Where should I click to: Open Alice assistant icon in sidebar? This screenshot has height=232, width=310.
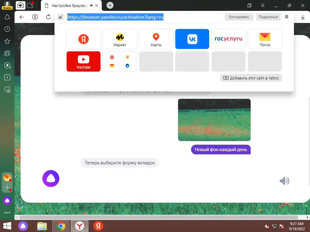7,201
